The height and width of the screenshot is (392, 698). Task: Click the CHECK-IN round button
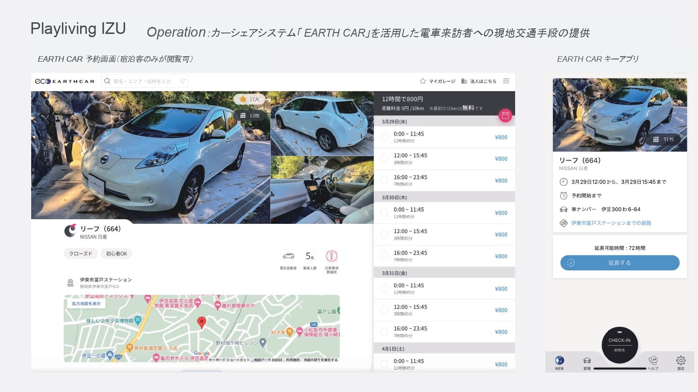pos(619,345)
